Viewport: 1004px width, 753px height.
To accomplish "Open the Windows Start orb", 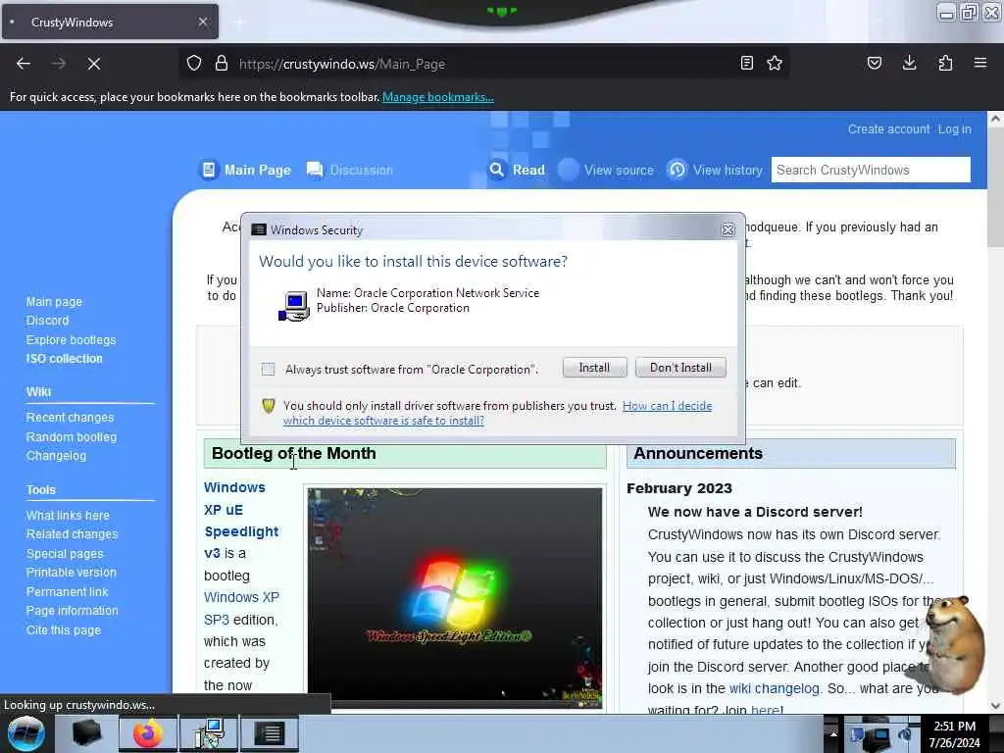I will pos(25,733).
